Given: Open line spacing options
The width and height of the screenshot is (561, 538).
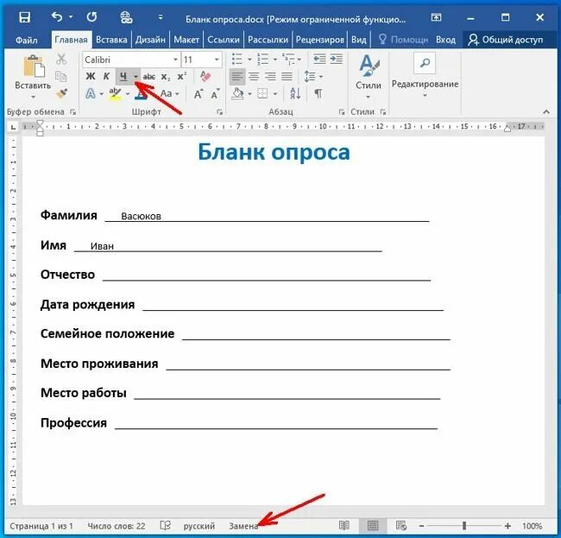Looking at the screenshot, I should [310, 76].
